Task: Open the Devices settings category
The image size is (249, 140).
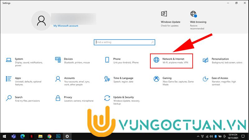Action: pyautogui.click(x=73, y=60)
